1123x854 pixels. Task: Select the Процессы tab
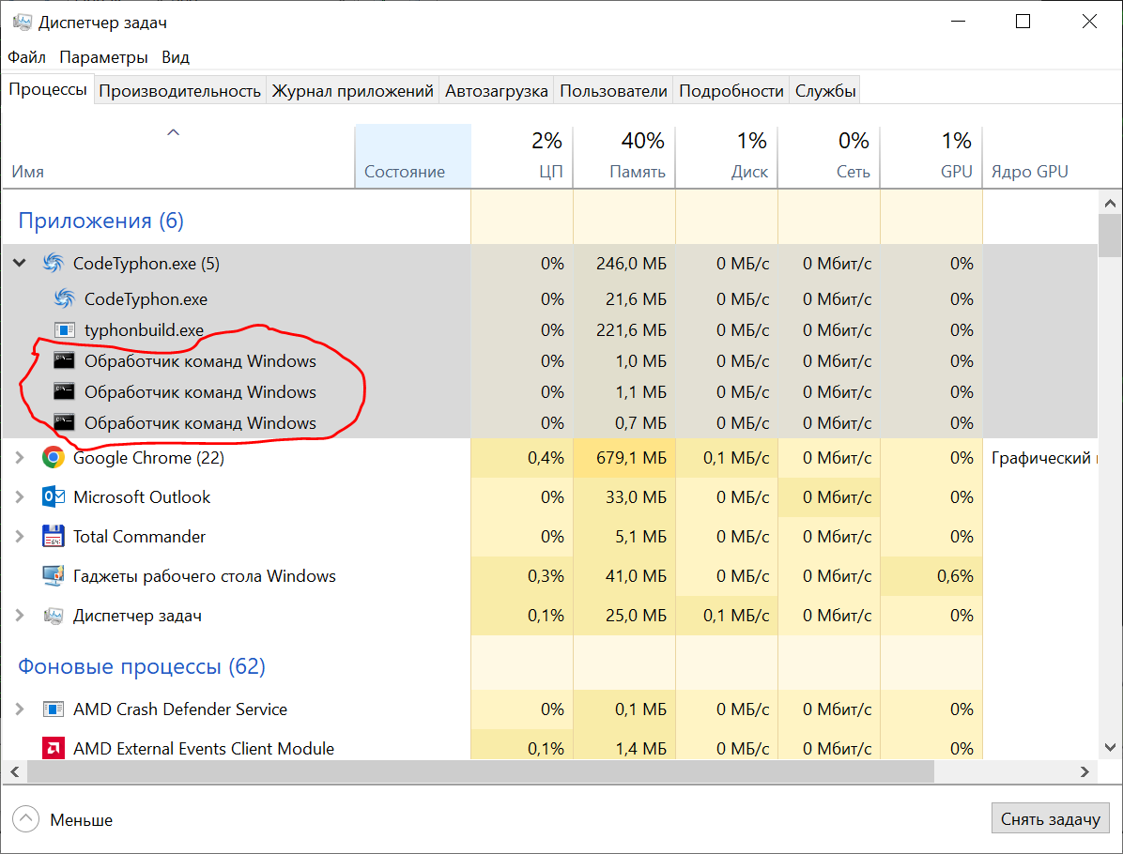(48, 89)
